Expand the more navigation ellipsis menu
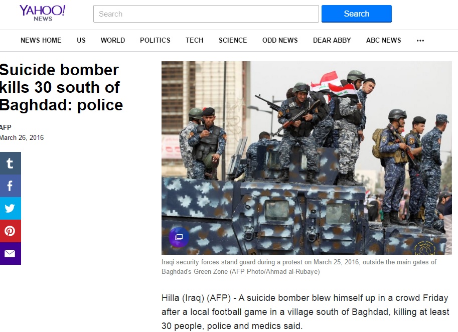Screen dimensions: 458x332 tap(420, 41)
